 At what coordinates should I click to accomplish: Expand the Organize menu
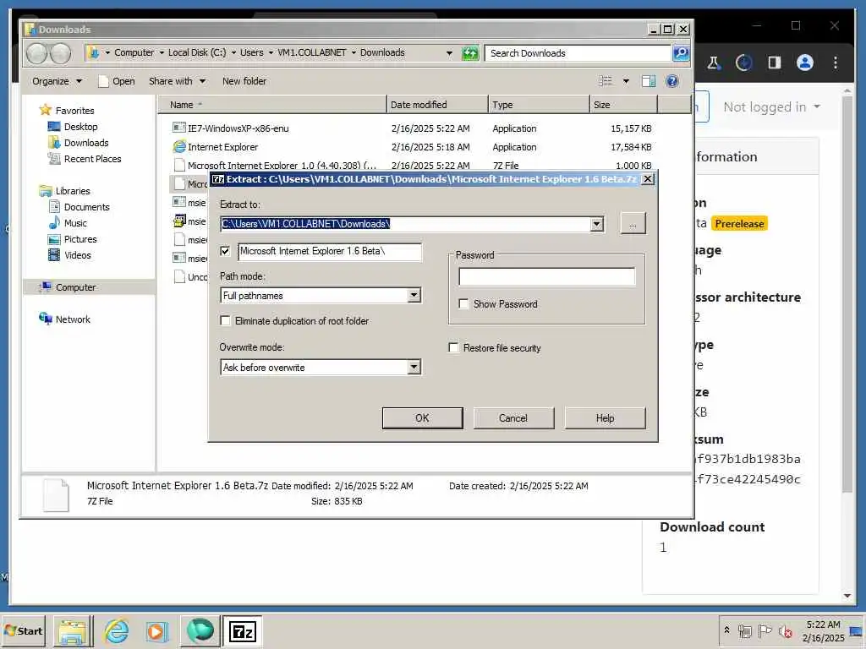(57, 81)
